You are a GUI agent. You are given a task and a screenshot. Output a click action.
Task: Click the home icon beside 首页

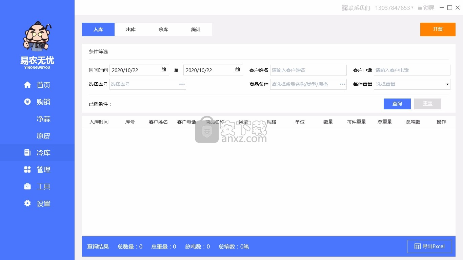27,85
